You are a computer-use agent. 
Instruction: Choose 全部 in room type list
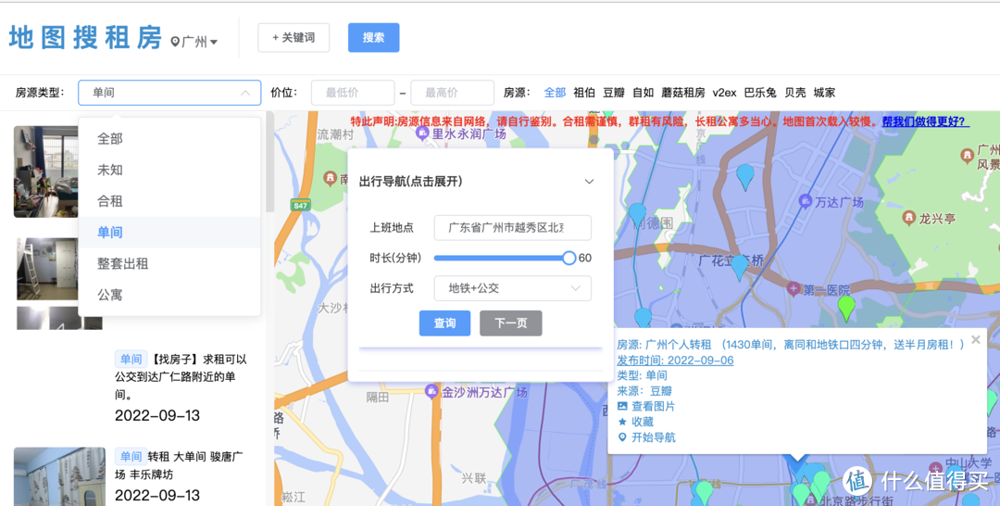click(x=169, y=138)
